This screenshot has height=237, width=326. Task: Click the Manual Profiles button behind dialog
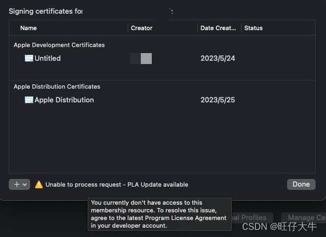tap(253, 217)
